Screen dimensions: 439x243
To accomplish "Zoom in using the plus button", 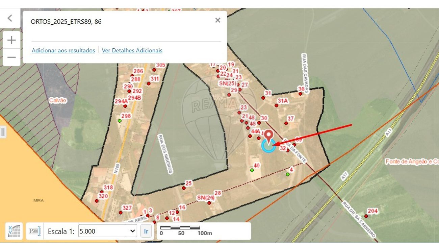I will click(x=11, y=41).
